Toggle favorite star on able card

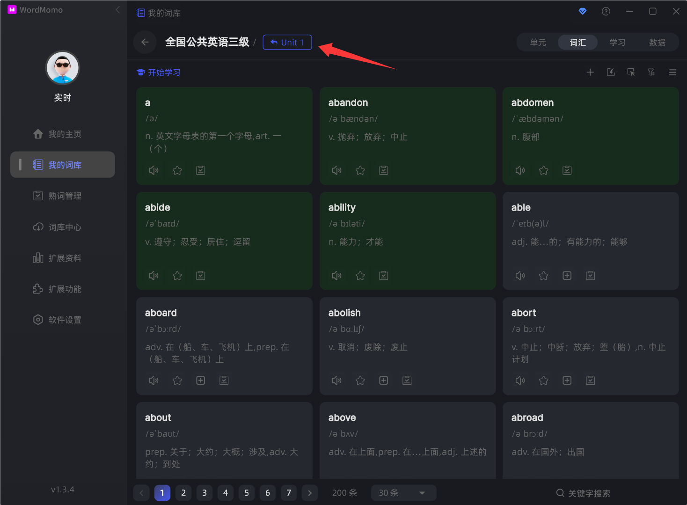pos(543,276)
